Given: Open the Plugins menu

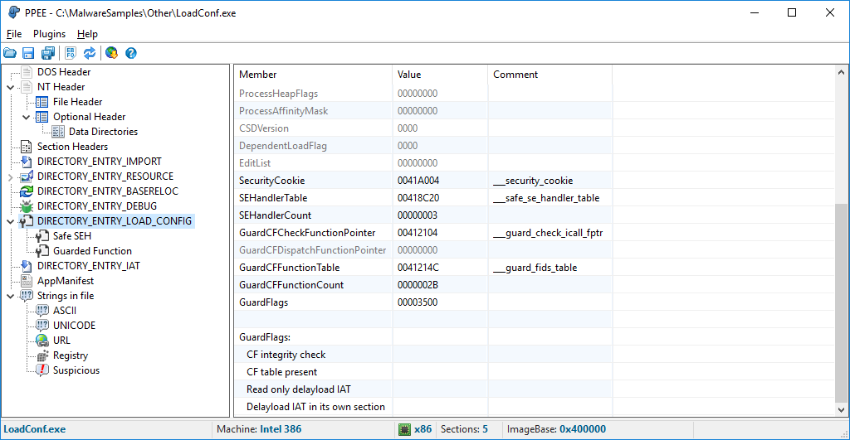Looking at the screenshot, I should click(49, 33).
